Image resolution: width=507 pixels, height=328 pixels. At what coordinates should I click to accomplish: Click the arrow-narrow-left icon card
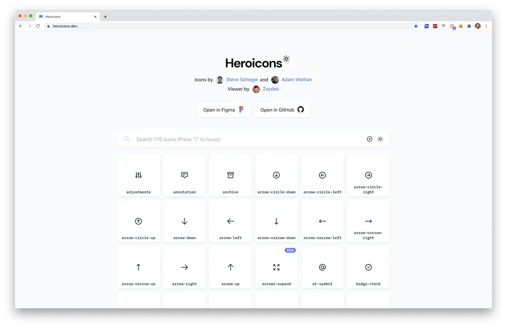(322, 222)
